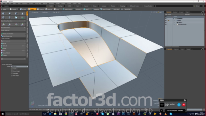206x116 pixels.
Task: Open the Geometry menu
Action: (25, 4)
